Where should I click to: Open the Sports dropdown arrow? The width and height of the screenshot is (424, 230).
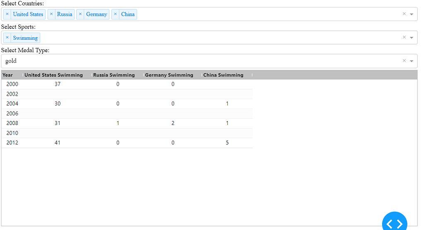click(412, 38)
